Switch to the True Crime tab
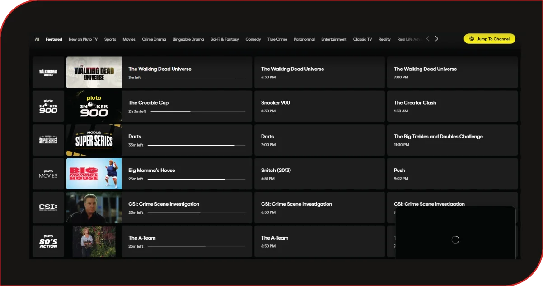 point(277,39)
